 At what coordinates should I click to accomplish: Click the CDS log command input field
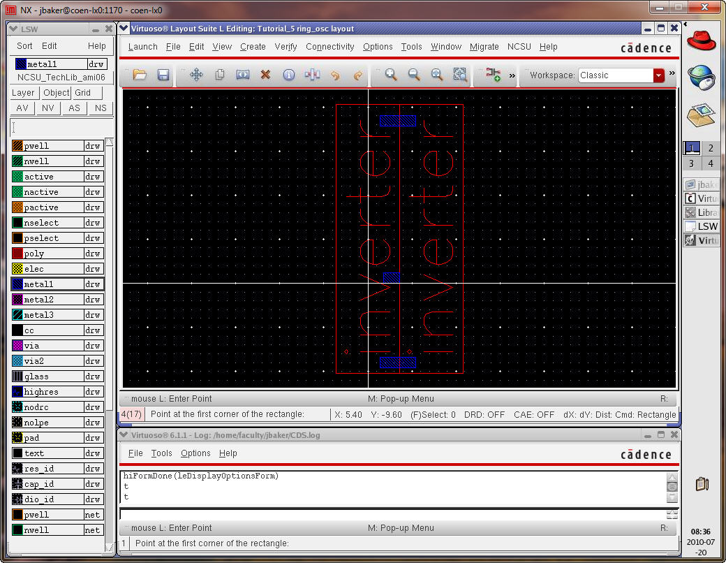tap(391, 514)
